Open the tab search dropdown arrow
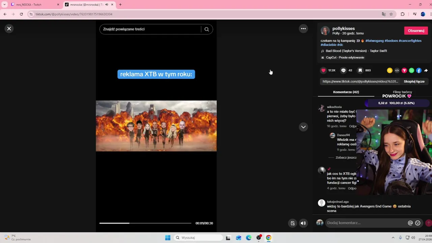 coord(4,5)
